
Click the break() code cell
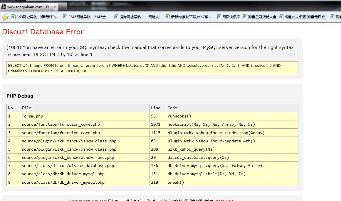tap(232, 182)
